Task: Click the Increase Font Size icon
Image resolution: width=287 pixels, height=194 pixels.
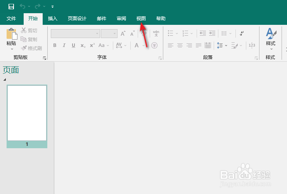Action: [x=123, y=33]
